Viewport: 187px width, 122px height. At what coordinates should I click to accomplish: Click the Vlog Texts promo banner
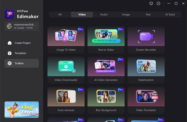(x=22, y=110)
